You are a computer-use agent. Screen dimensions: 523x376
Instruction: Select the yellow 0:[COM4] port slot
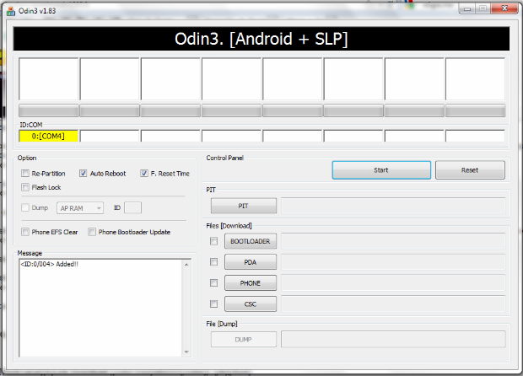coord(48,136)
